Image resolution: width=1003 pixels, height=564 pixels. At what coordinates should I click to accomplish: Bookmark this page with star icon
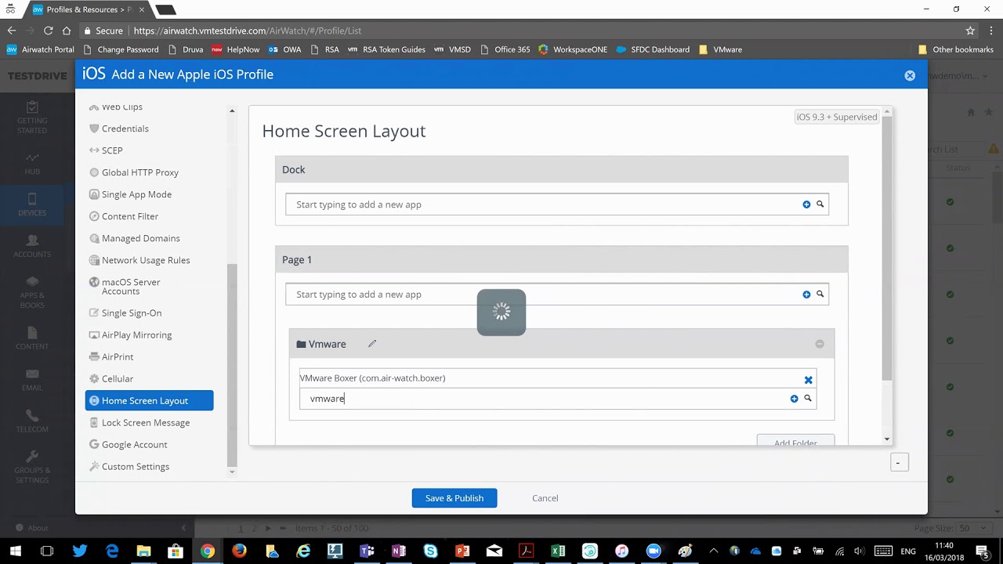(970, 31)
